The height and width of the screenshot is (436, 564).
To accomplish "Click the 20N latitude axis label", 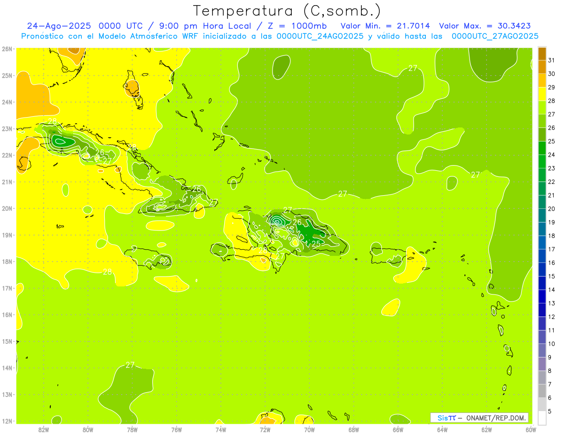I will pyautogui.click(x=7, y=208).
